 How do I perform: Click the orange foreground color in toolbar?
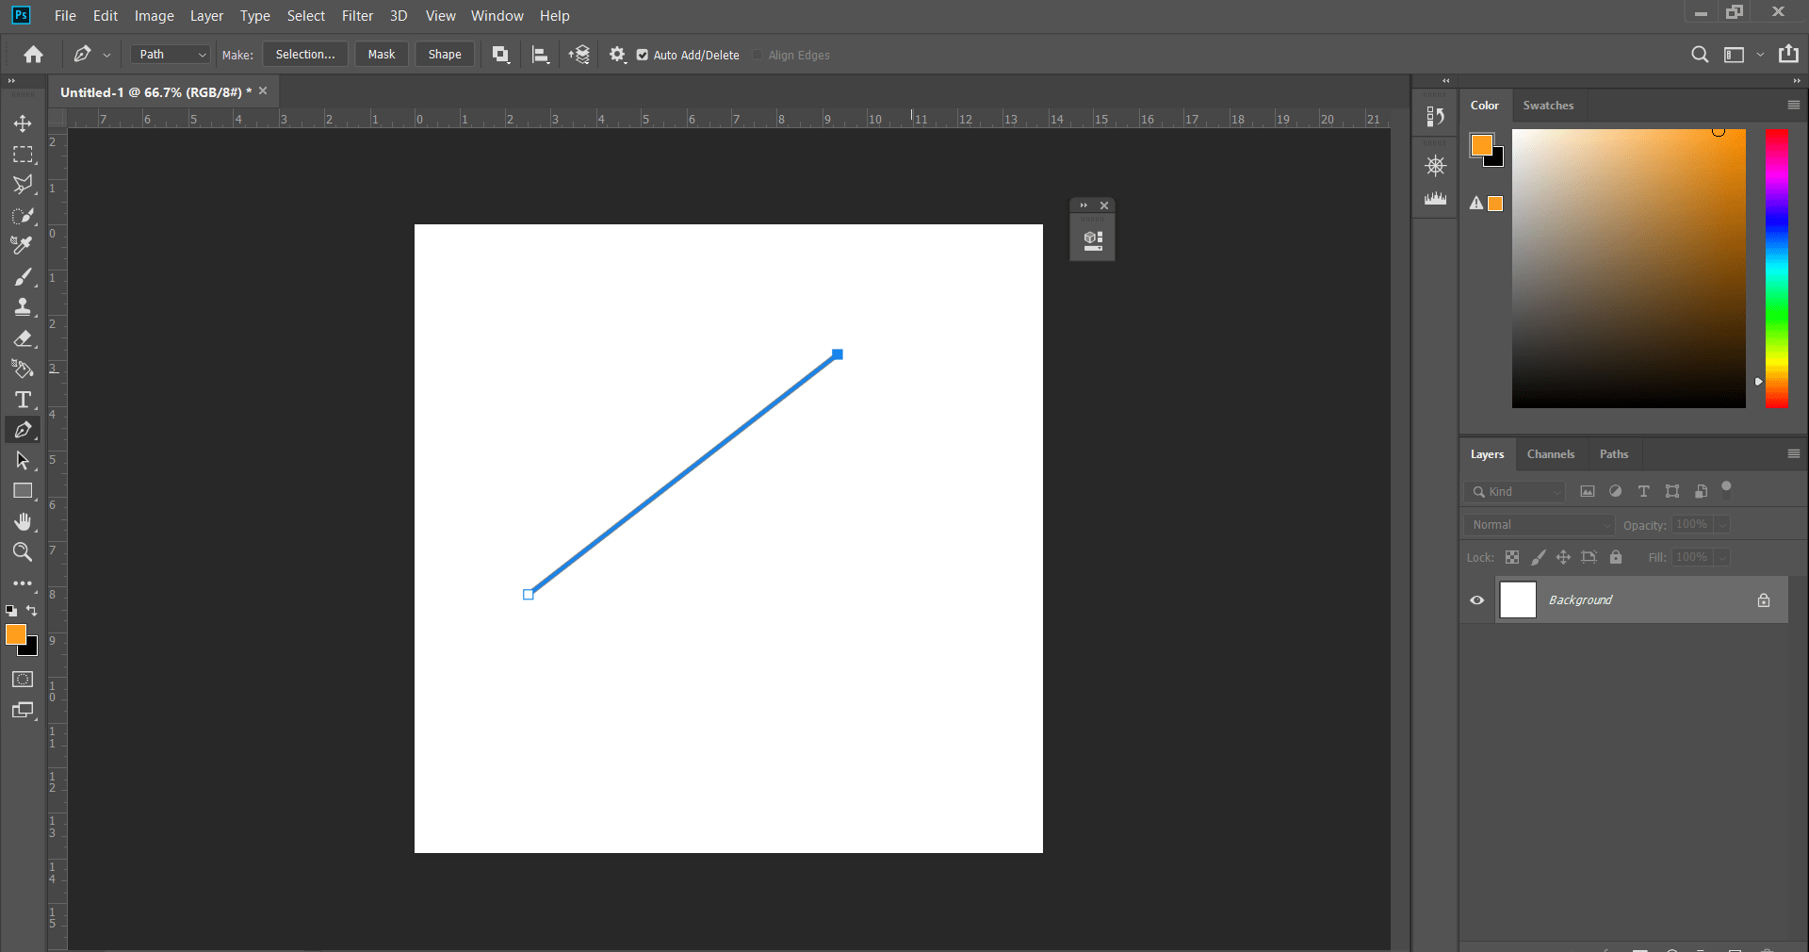point(16,635)
